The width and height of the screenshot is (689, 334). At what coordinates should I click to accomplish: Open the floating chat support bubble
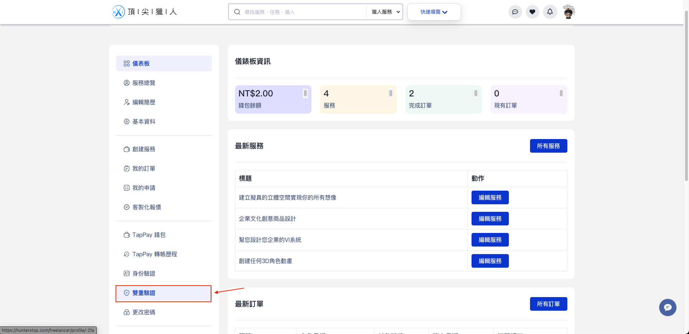667,307
